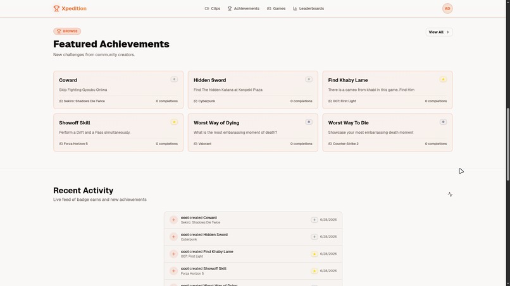Screen dimensions: 510x286
Task: Click the star badge on Find Khaby Lame activity row
Action: (x=314, y=254)
